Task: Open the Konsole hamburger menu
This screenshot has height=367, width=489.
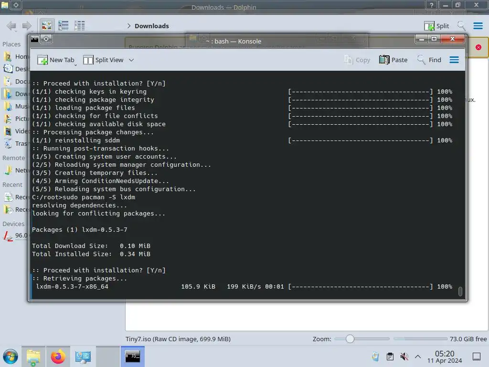Action: click(454, 60)
